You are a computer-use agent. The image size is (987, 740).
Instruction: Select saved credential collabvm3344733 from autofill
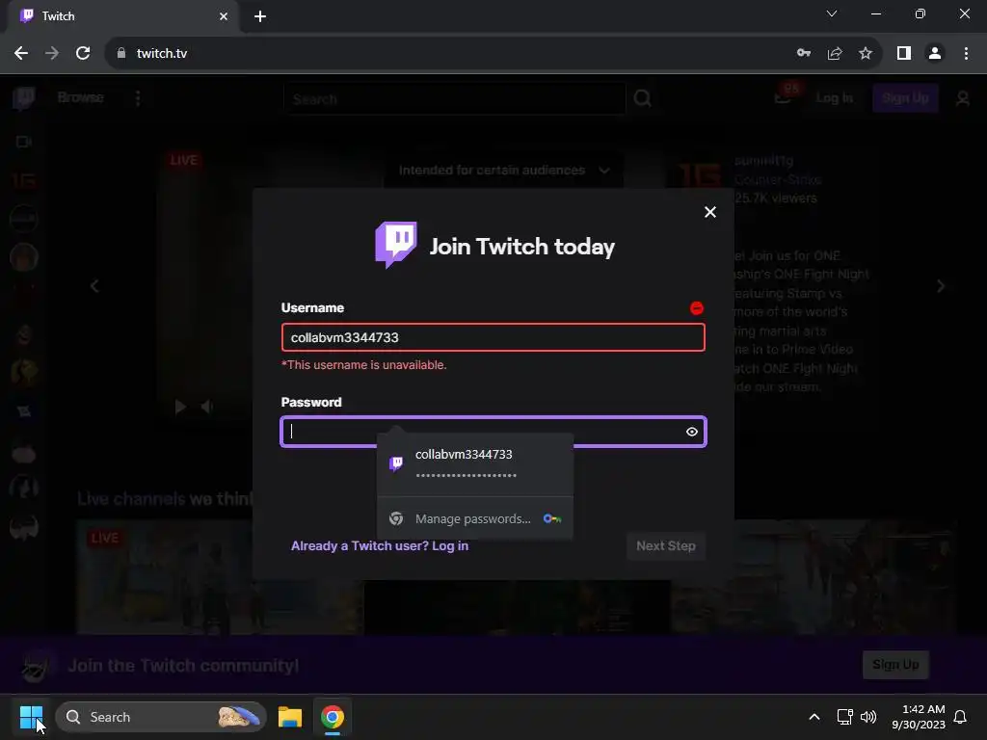click(475, 464)
